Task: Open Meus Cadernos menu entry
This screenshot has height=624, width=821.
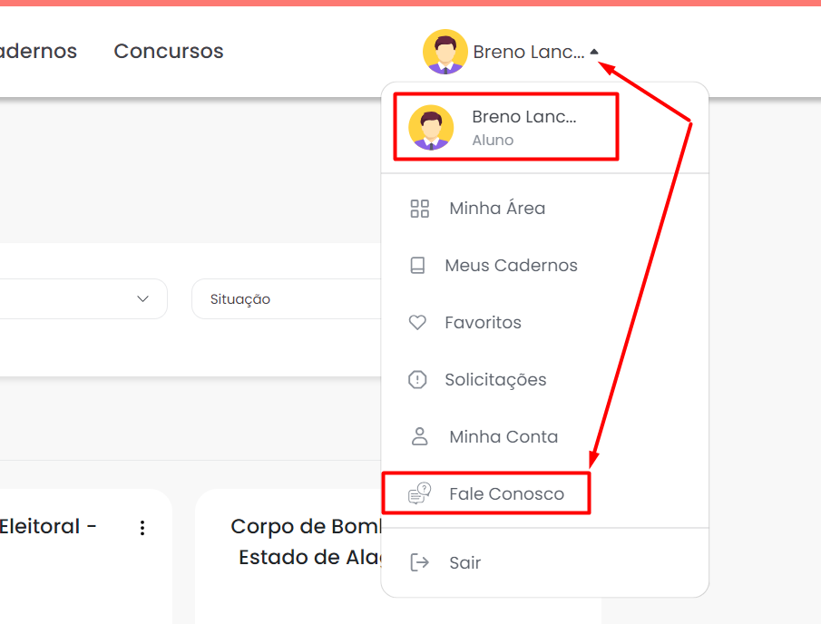Action: 511,266
